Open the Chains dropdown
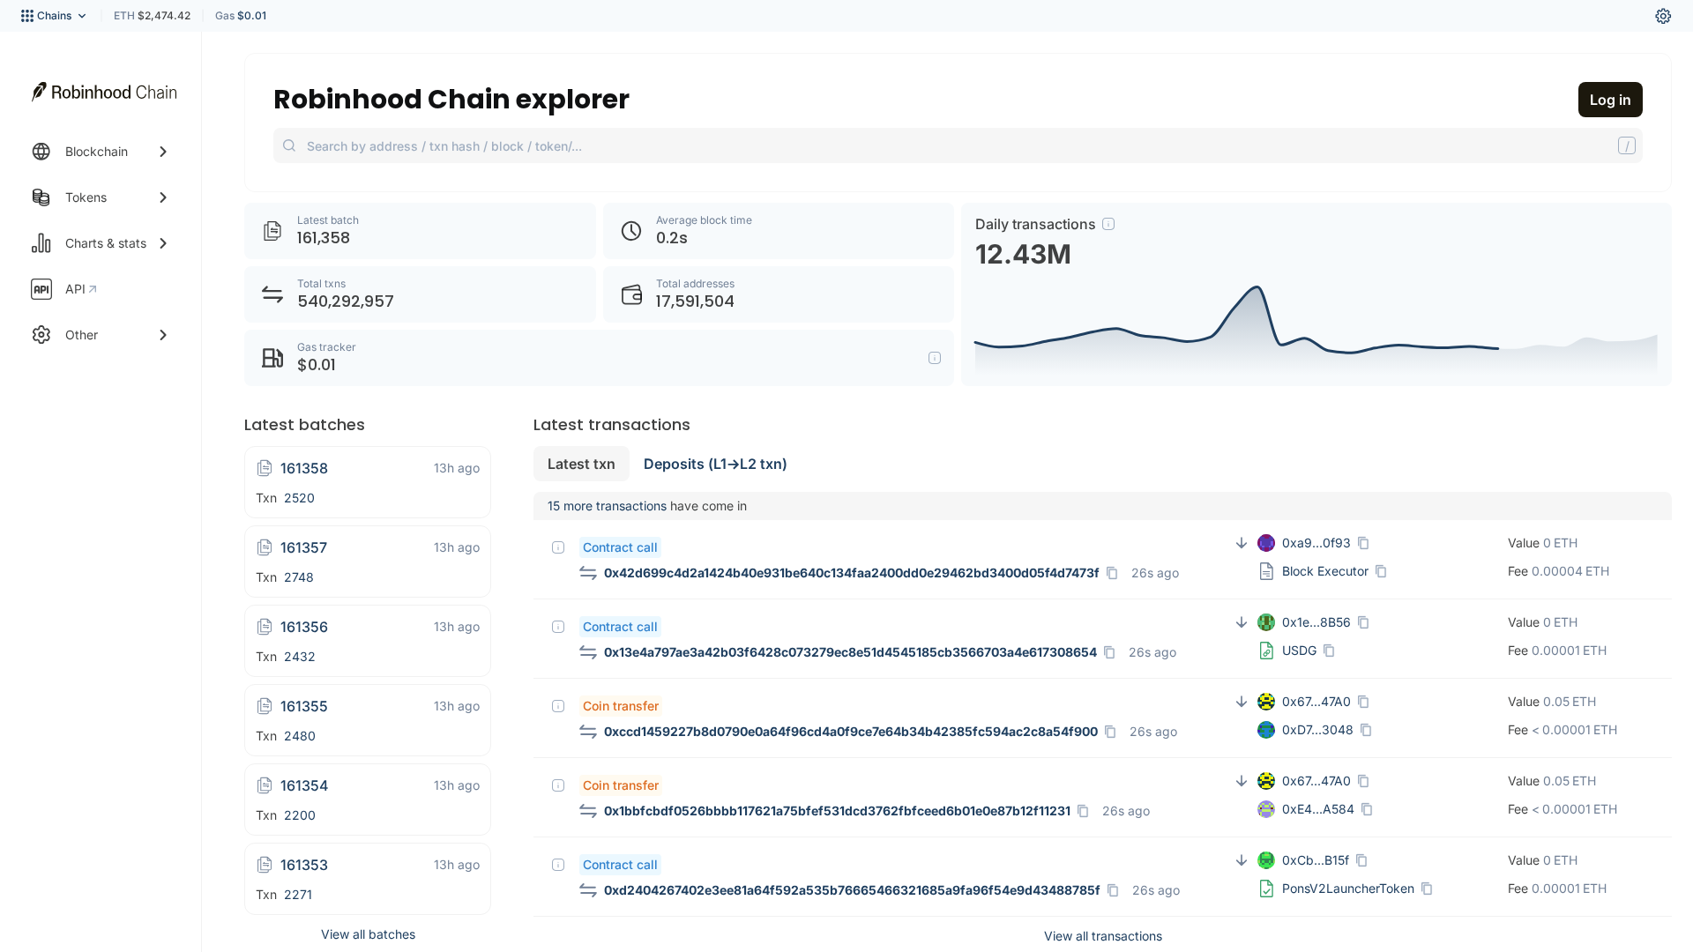The height and width of the screenshot is (952, 1693). [54, 16]
